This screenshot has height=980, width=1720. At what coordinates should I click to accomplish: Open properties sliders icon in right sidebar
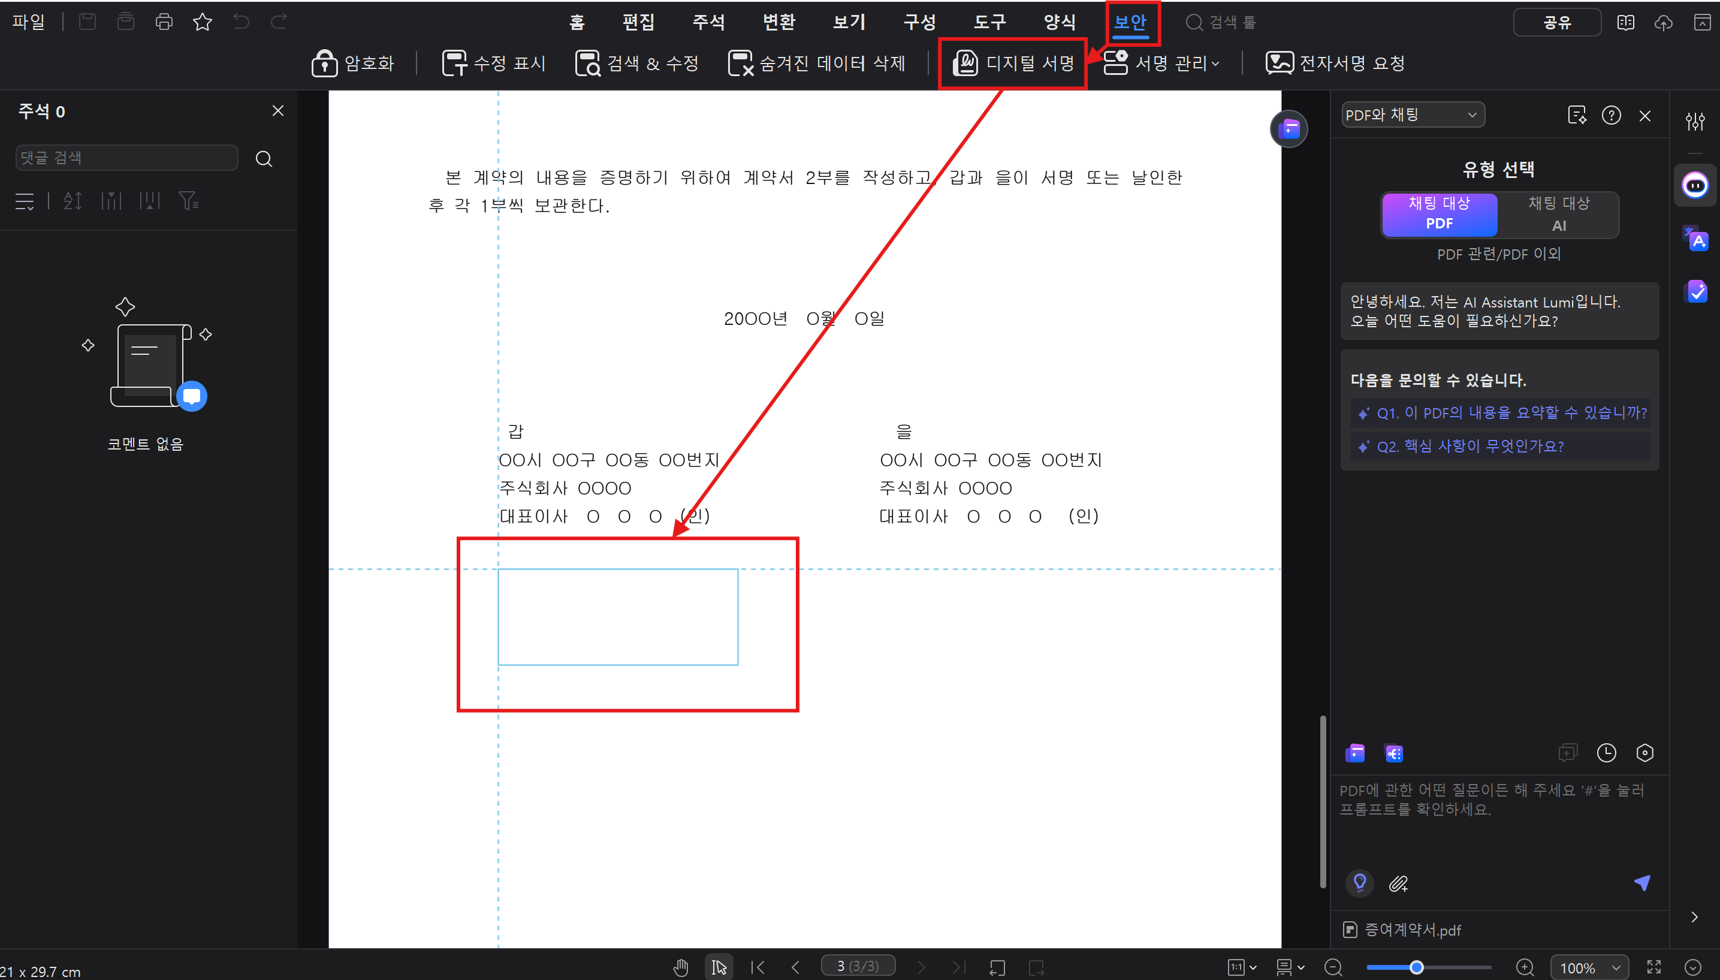[x=1695, y=121]
